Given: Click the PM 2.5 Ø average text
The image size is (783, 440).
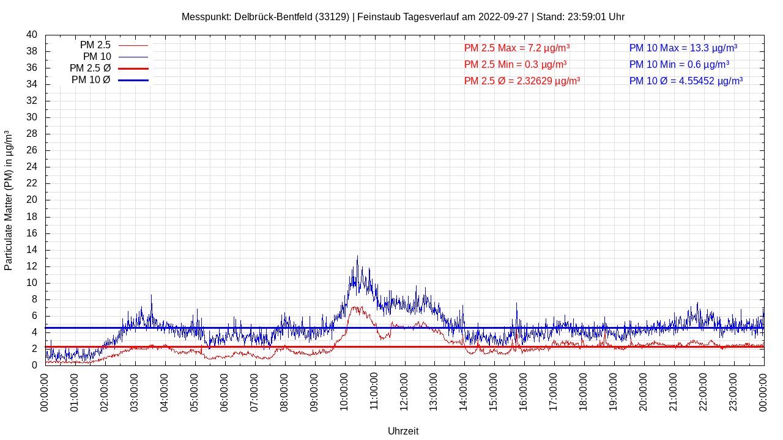Looking at the screenshot, I should pos(522,81).
